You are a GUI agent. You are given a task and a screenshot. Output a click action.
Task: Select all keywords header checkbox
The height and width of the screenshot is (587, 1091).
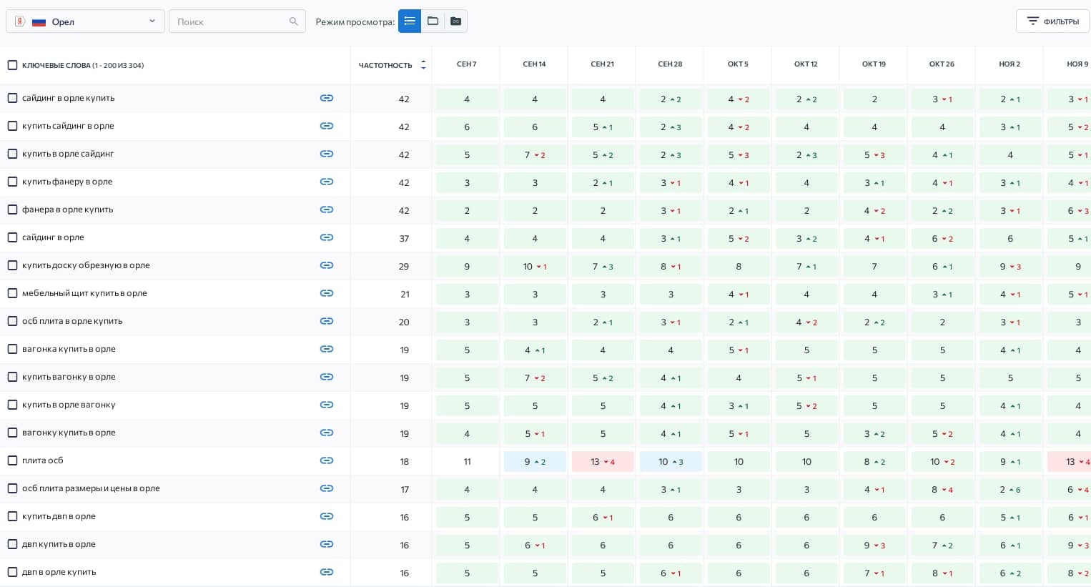pos(12,65)
